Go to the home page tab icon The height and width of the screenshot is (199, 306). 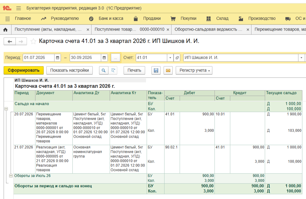click(5, 30)
